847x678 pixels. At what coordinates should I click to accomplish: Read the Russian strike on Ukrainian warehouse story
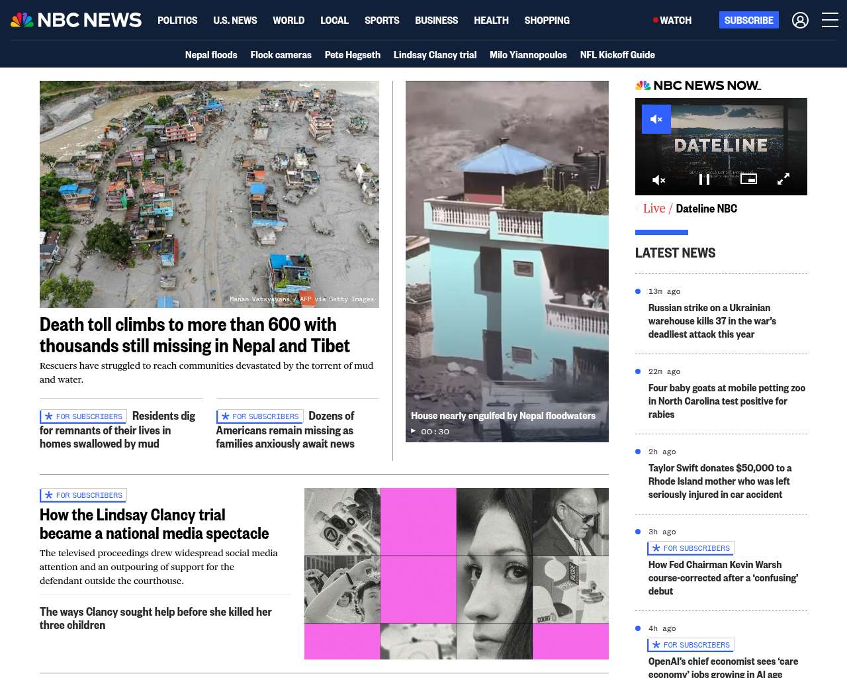click(712, 321)
